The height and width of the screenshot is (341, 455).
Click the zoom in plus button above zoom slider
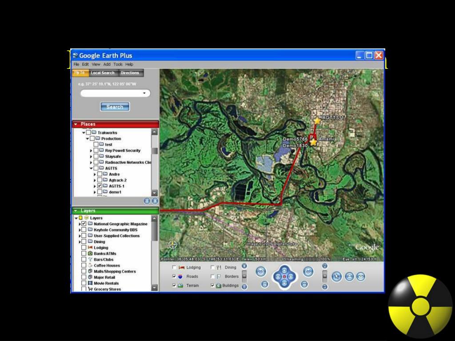click(244, 266)
